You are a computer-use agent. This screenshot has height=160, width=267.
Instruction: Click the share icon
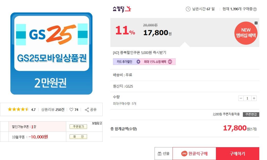pos(87,110)
